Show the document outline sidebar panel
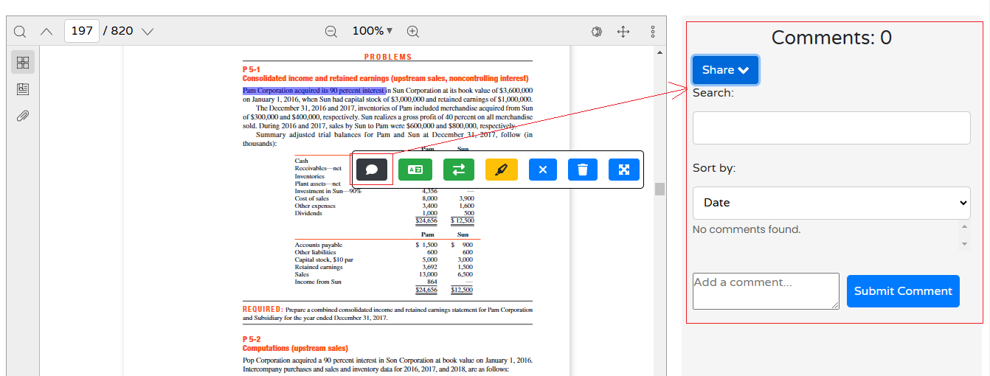 [x=23, y=89]
